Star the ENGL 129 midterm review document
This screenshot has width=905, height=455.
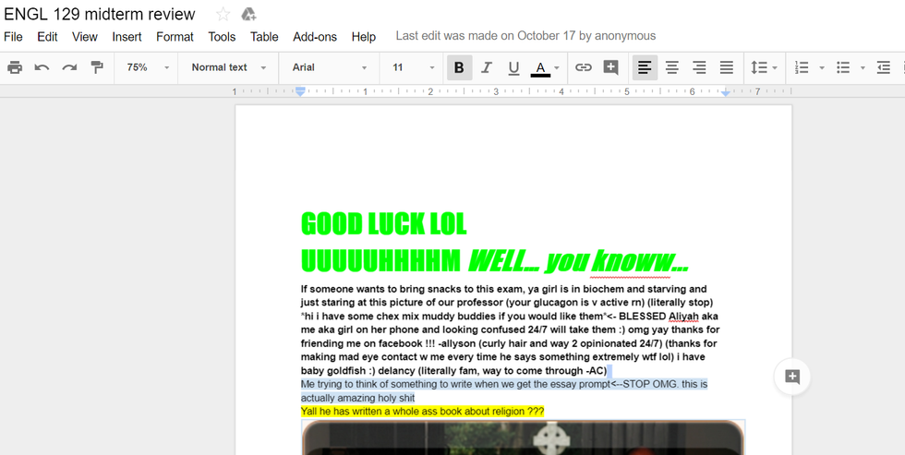(223, 14)
